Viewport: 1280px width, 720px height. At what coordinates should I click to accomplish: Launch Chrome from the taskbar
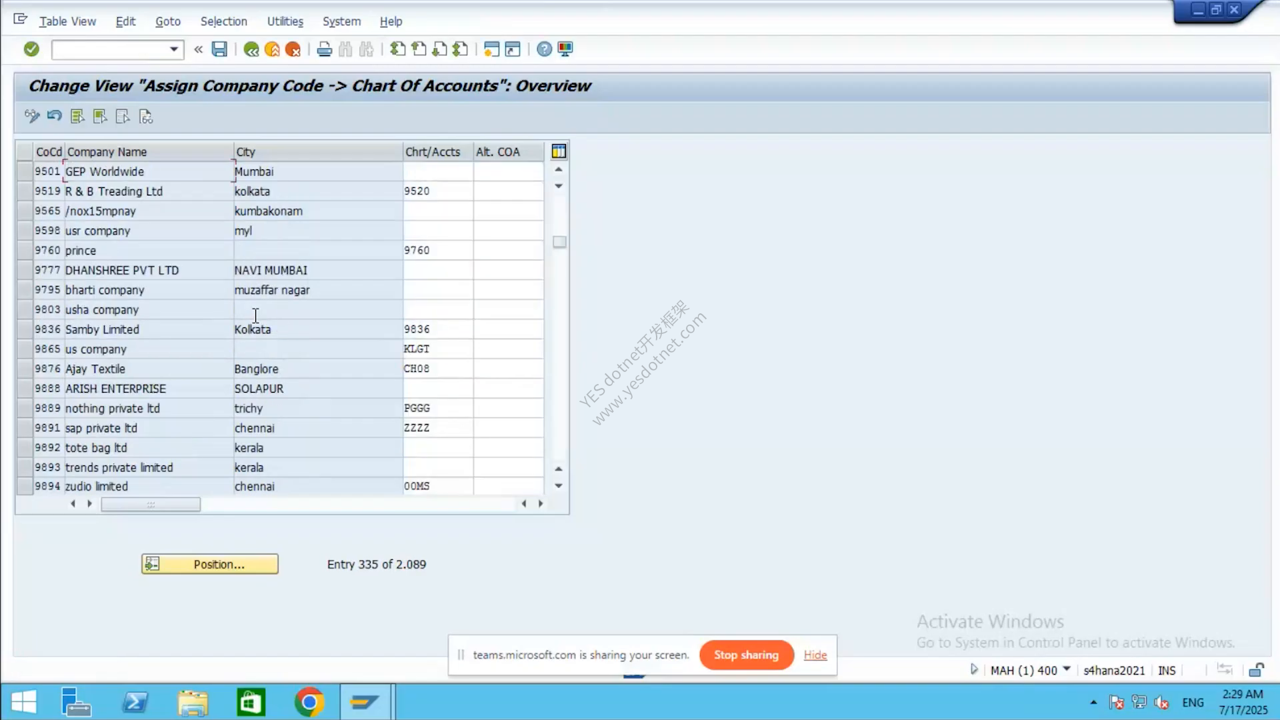coord(309,702)
